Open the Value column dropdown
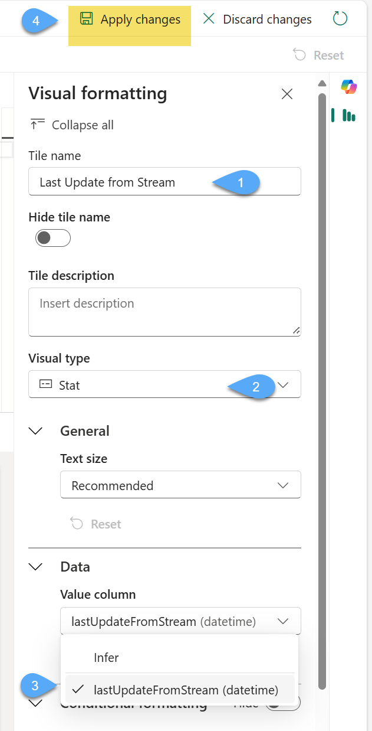Viewport: 372px width, 731px height. pyautogui.click(x=180, y=621)
